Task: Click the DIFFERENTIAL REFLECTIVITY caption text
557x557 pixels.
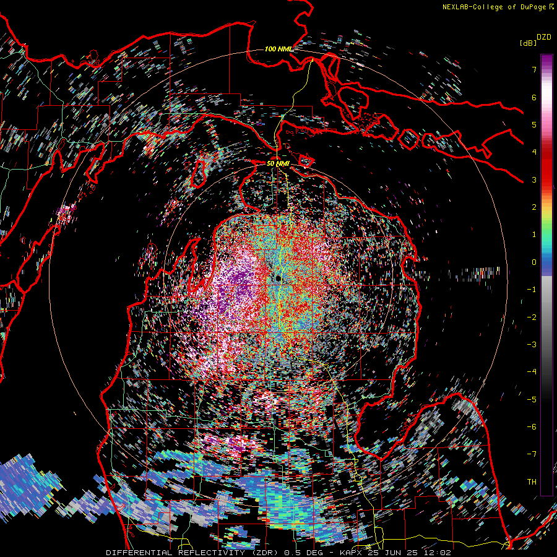Action: pos(176,553)
